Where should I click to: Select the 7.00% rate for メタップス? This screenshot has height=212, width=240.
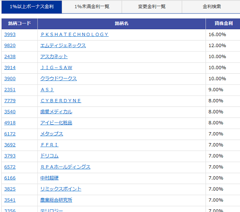pyautogui.click(x=216, y=134)
